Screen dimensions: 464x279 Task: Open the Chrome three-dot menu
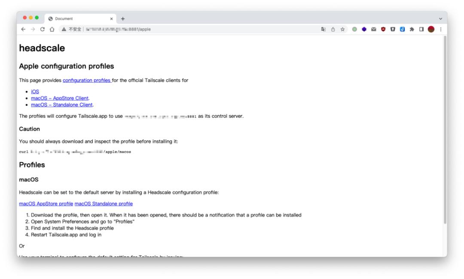[441, 29]
